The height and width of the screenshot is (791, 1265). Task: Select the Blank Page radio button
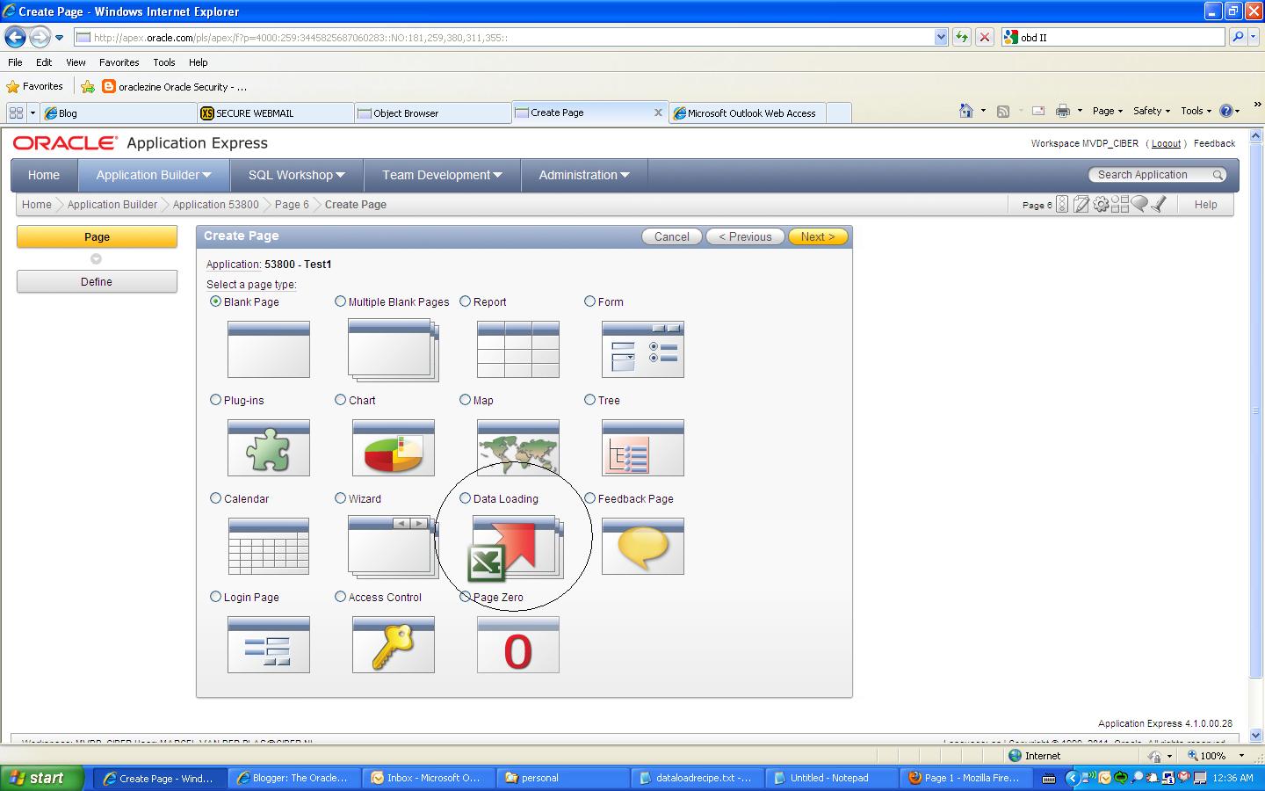[x=215, y=301]
